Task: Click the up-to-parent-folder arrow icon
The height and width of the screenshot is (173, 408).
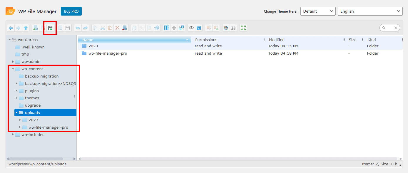Action: click(x=26, y=28)
